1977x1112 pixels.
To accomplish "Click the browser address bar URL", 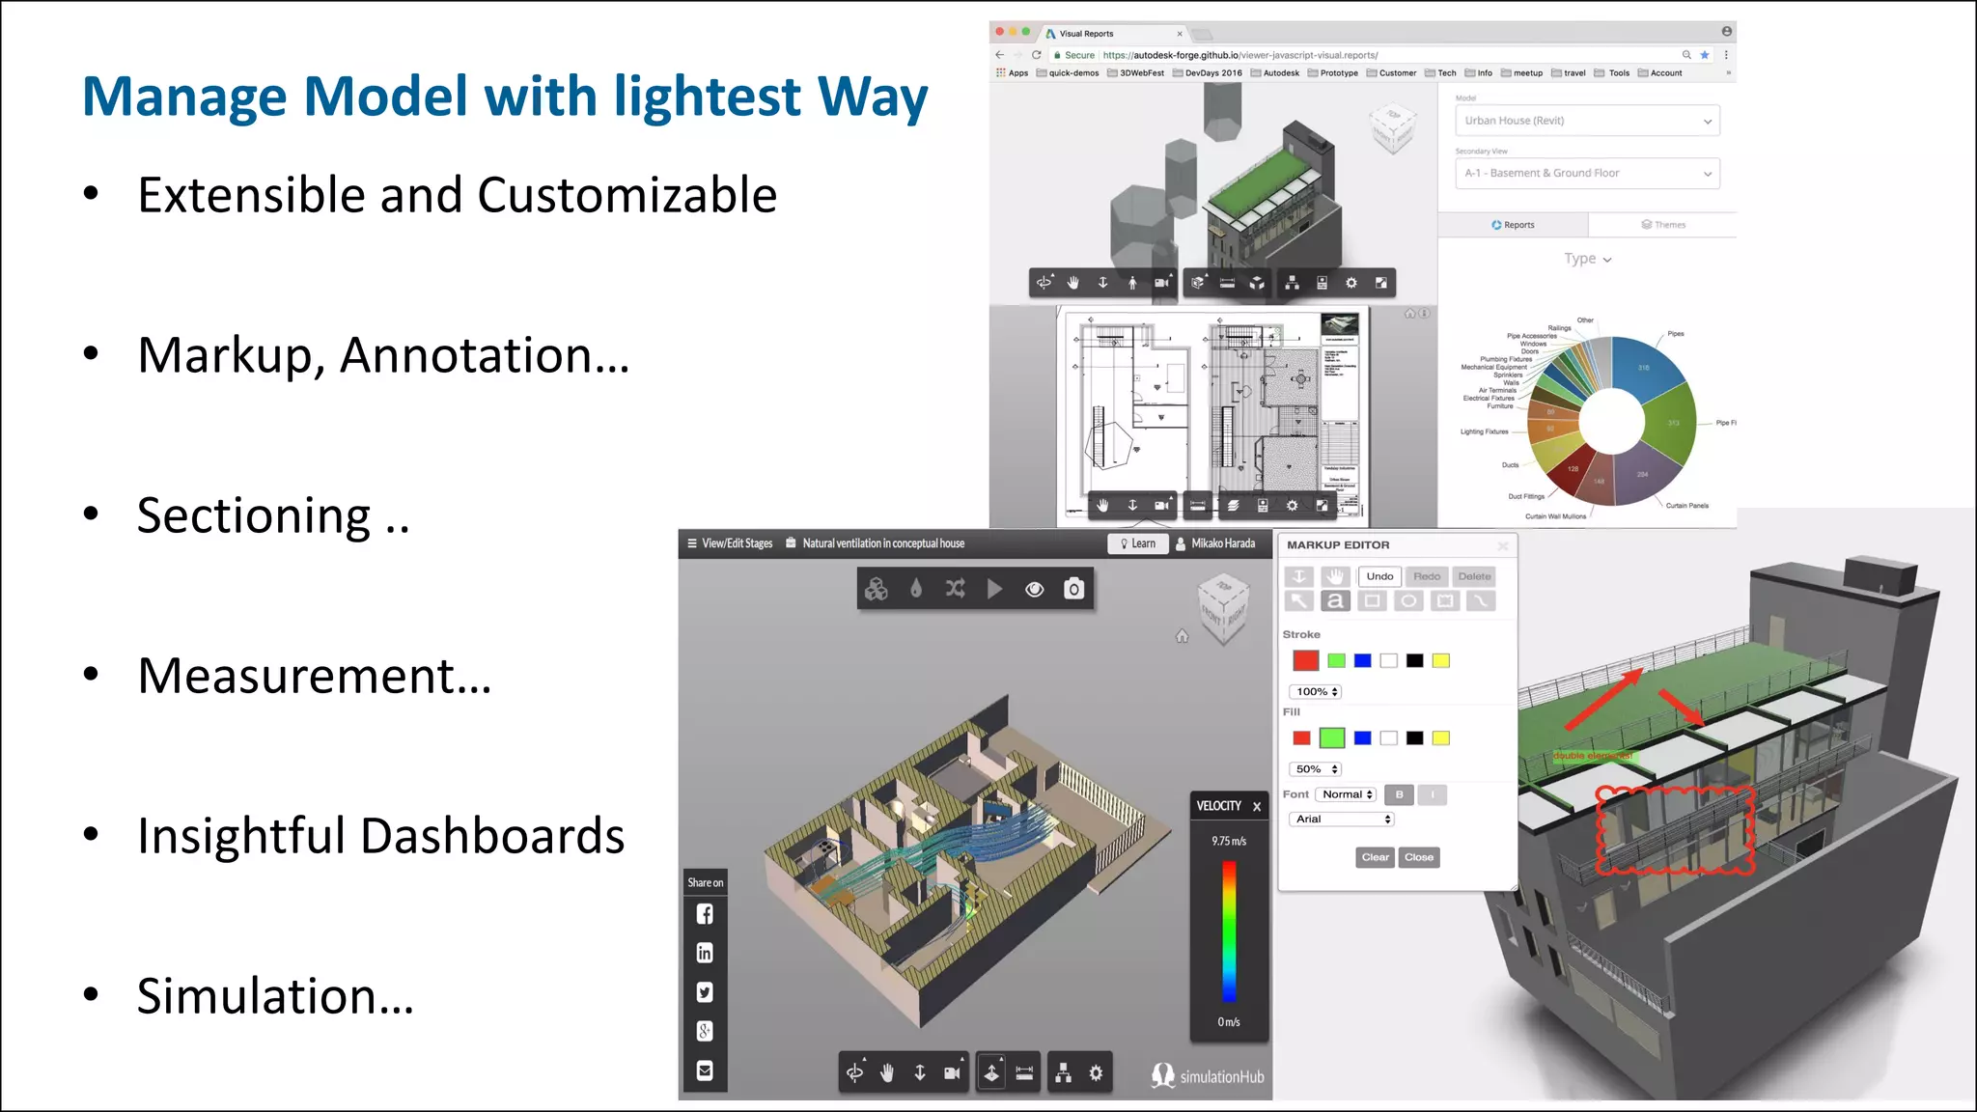I will (1240, 55).
